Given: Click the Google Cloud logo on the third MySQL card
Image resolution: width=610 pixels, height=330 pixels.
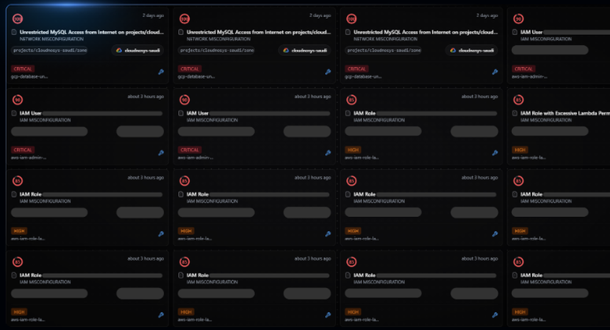Looking at the screenshot, I should click(x=454, y=51).
